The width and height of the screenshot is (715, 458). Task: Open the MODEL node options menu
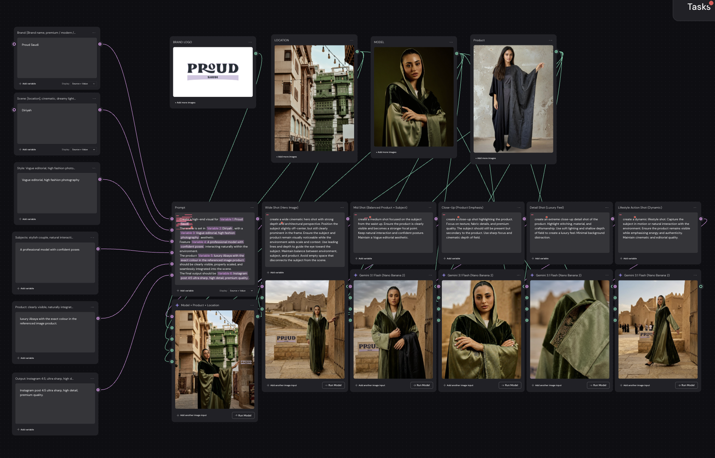click(451, 42)
